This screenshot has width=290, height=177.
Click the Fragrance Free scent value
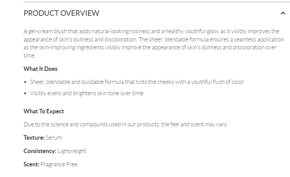click(59, 164)
